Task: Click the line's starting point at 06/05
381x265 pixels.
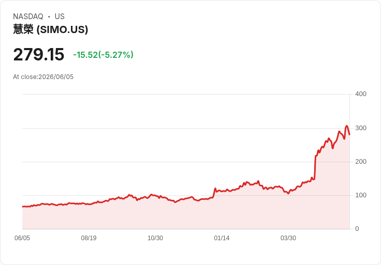Action: (x=23, y=207)
